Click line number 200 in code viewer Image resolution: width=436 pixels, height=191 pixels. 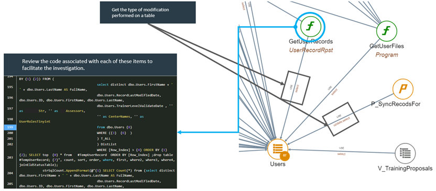coord(10,133)
